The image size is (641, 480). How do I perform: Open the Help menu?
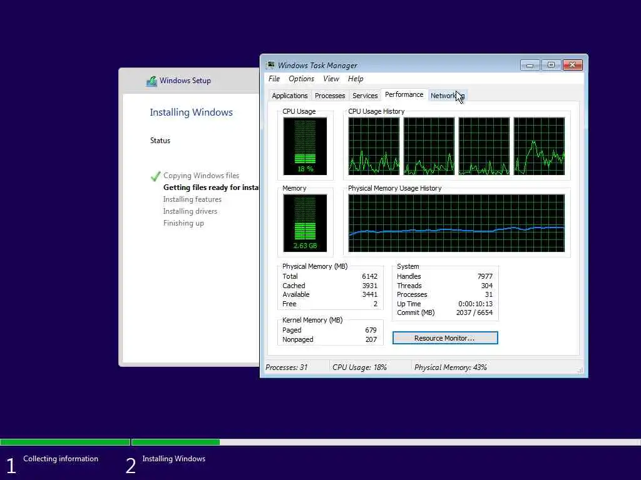pyautogui.click(x=356, y=79)
